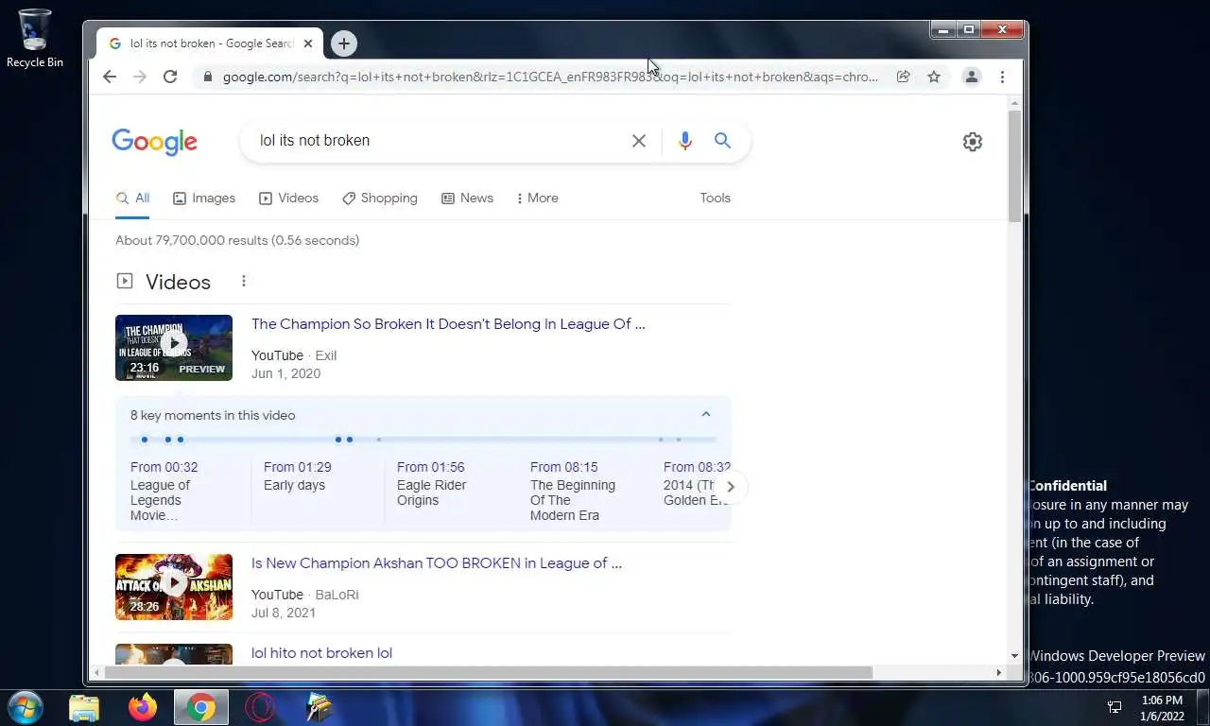Click the taskbar clock showing 1:06 PM
1210x726 pixels.
[1162, 707]
